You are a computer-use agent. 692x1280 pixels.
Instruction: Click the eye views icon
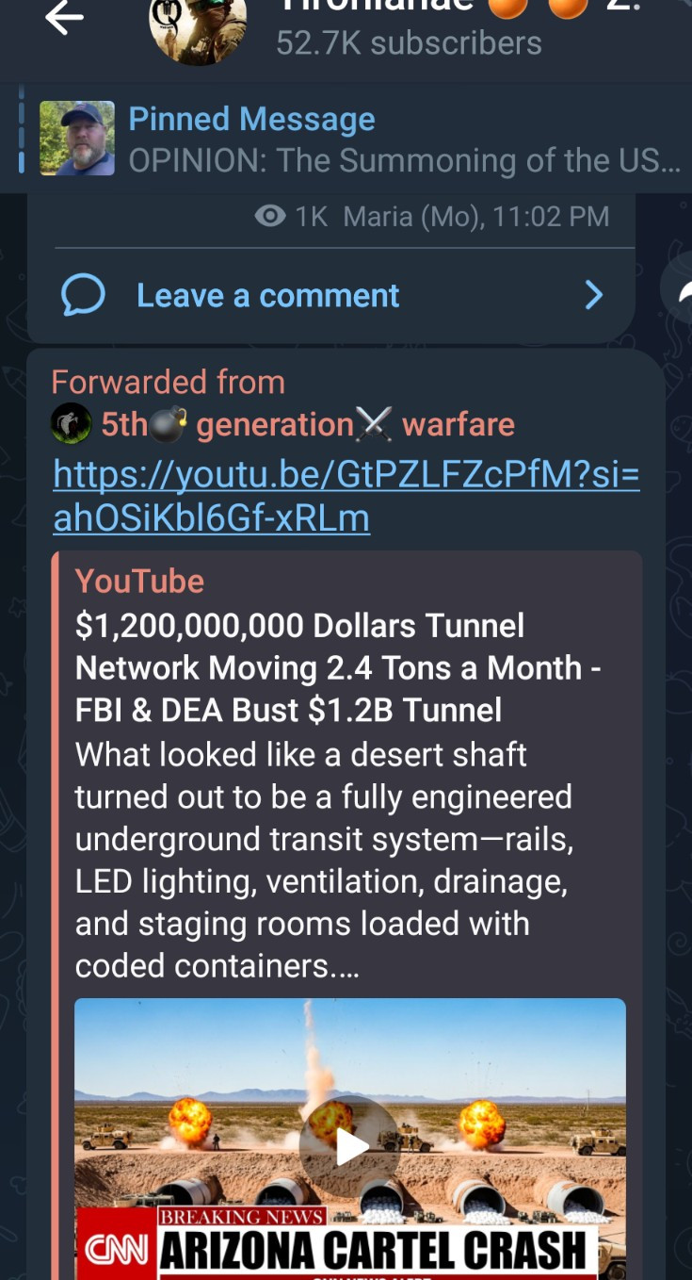[270, 216]
